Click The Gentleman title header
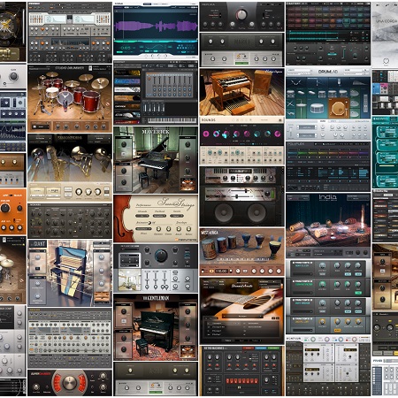 [156, 298]
